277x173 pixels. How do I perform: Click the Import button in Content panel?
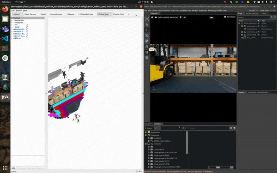point(149,128)
